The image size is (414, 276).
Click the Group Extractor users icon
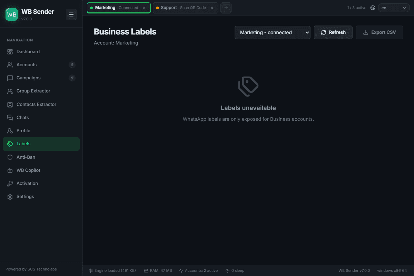click(10, 91)
